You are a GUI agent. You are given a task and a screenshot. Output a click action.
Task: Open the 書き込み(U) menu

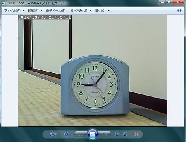(x=79, y=10)
